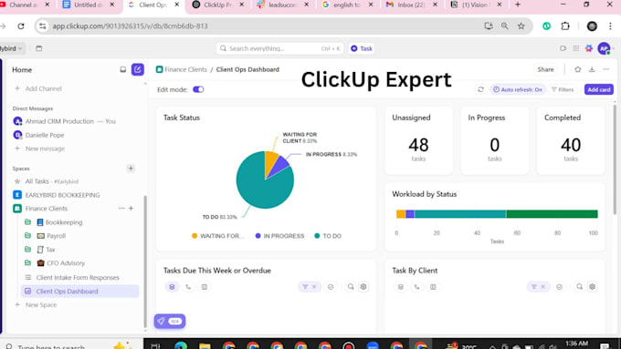Open the ClickUp AI sparkle icon
The image size is (621, 349).
589,48
